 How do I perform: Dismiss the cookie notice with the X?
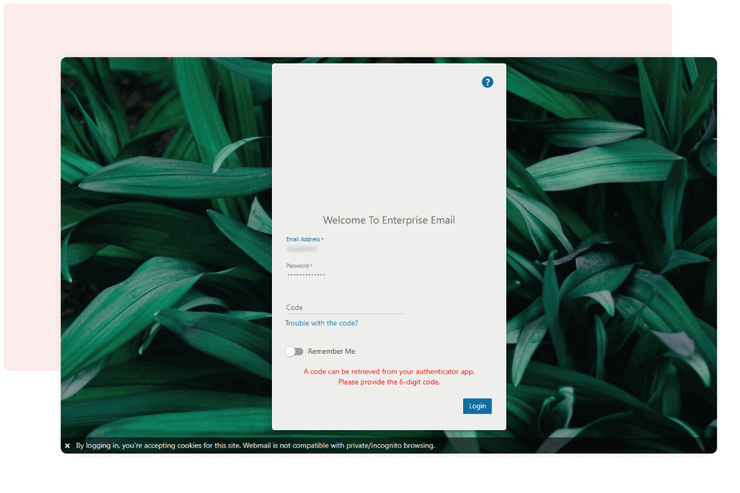click(67, 446)
